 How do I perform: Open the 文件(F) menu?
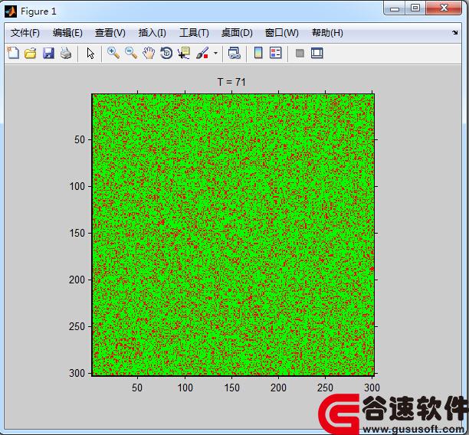pos(25,33)
